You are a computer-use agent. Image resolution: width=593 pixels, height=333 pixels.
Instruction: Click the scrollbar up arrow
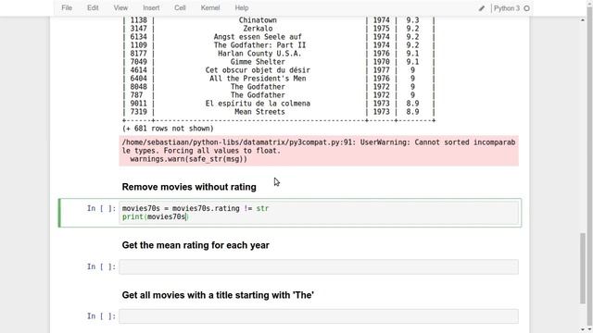pyautogui.click(x=583, y=19)
